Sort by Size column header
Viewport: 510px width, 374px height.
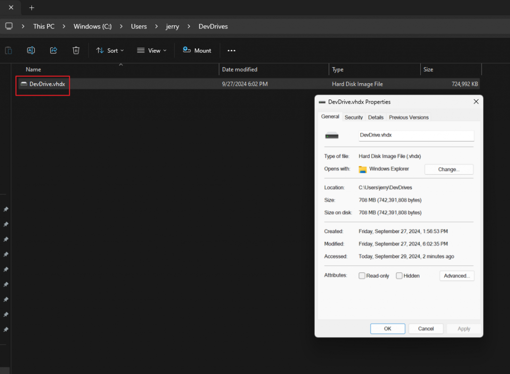coord(428,69)
